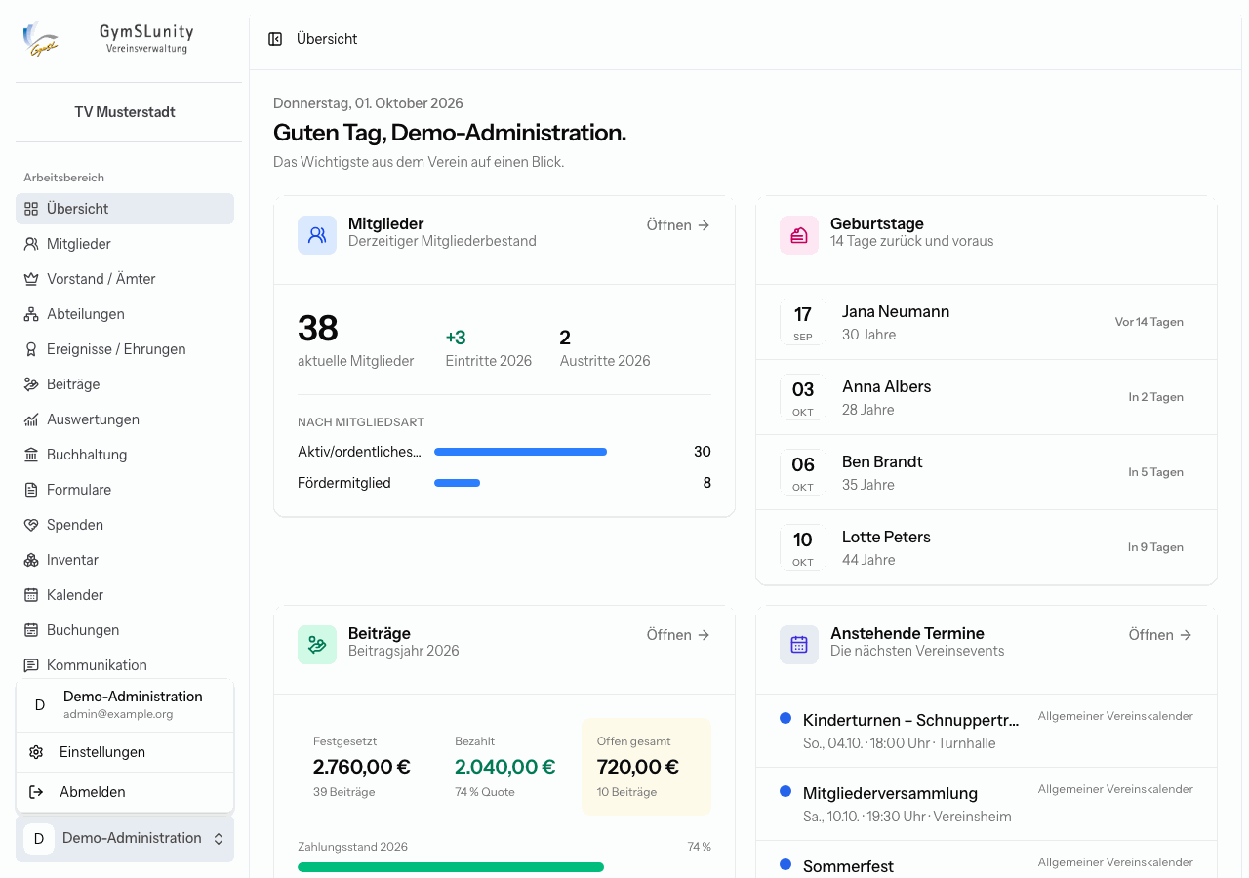This screenshot has height=878, width=1249.
Task: Open the Kinderturnen – Schnuppertr... event
Action: pos(987,731)
